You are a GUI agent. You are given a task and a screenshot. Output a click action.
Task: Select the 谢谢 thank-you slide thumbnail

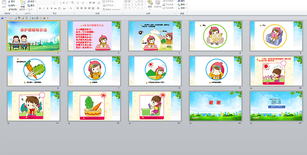tap(216, 106)
